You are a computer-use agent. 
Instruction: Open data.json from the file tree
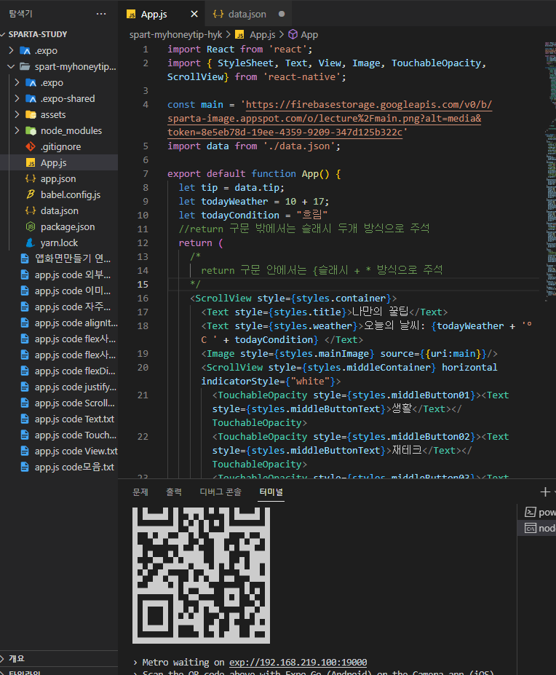[60, 211]
